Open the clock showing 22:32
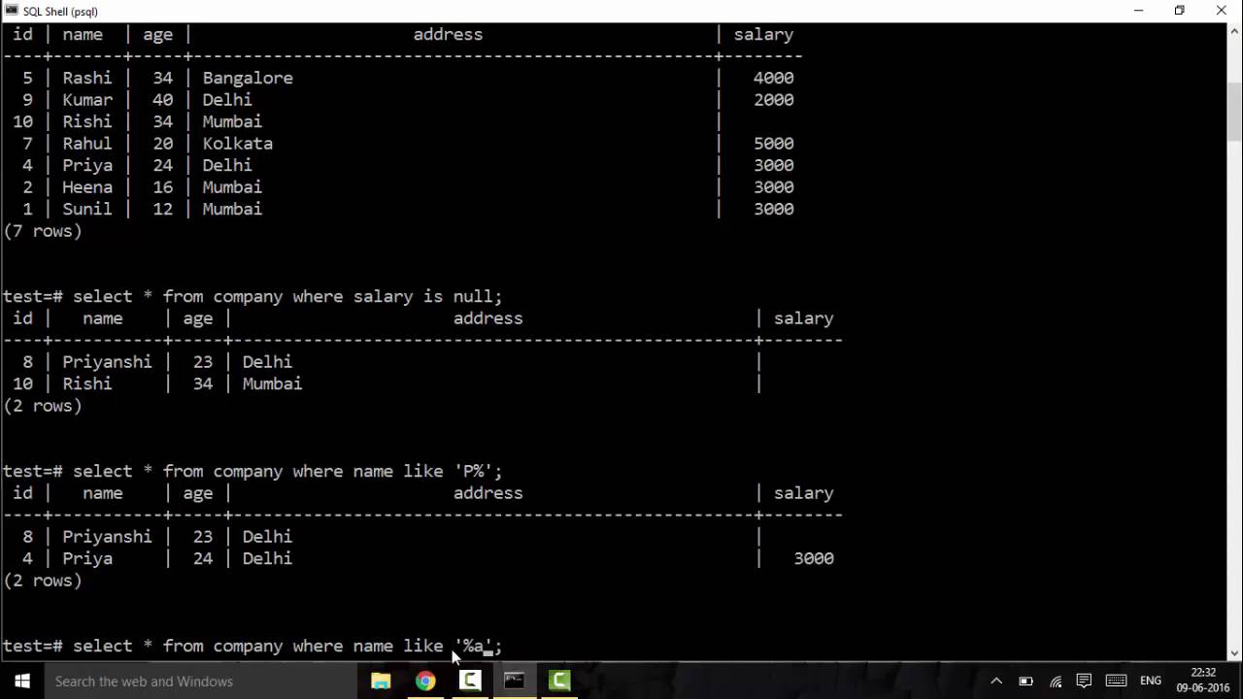This screenshot has width=1243, height=699. pyautogui.click(x=1203, y=681)
